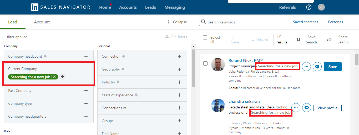Click the Share Search arrow icon
Screen dimensions: 359x135
(x=329, y=39)
